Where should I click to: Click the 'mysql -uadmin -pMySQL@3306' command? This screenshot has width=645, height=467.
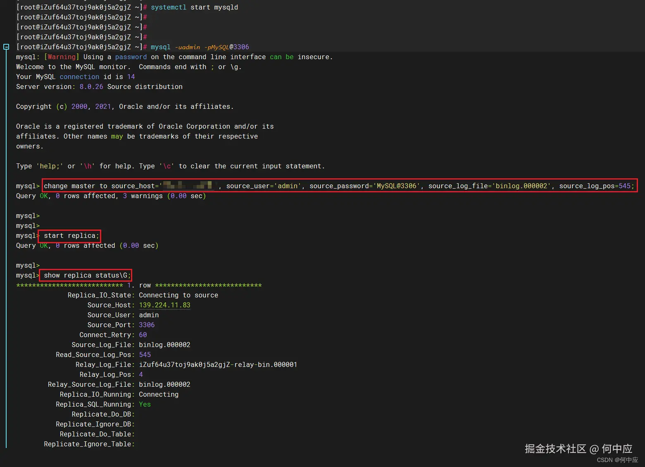[x=200, y=47]
